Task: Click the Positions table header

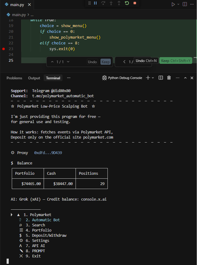Action: pyautogui.click(x=89, y=173)
